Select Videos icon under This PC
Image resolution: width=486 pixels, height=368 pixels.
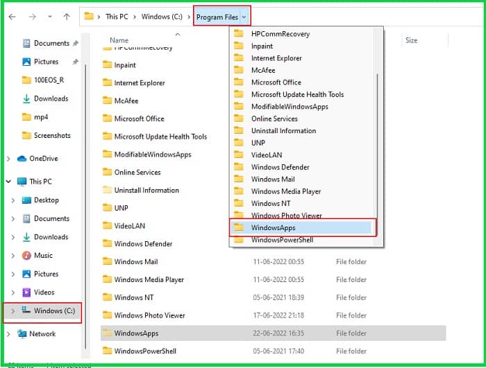click(26, 292)
